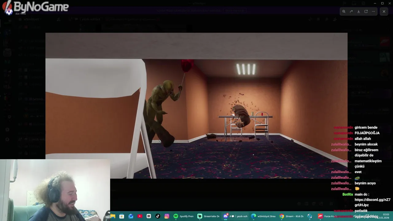This screenshot has height=221, width=393.
Task: Open the blue diamond app next to Forza
Action: (x=309, y=216)
